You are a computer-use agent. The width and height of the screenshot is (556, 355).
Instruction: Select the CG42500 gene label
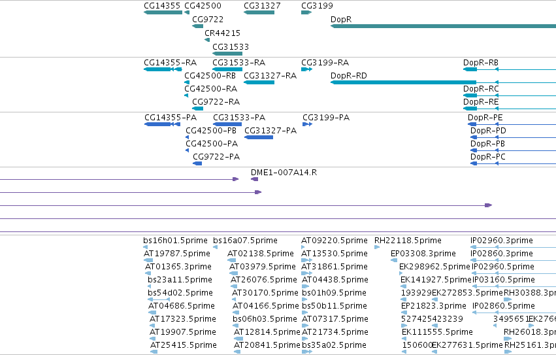(x=203, y=6)
